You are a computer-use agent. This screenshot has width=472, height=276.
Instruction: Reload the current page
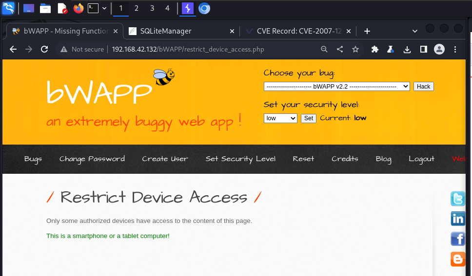(x=44, y=49)
